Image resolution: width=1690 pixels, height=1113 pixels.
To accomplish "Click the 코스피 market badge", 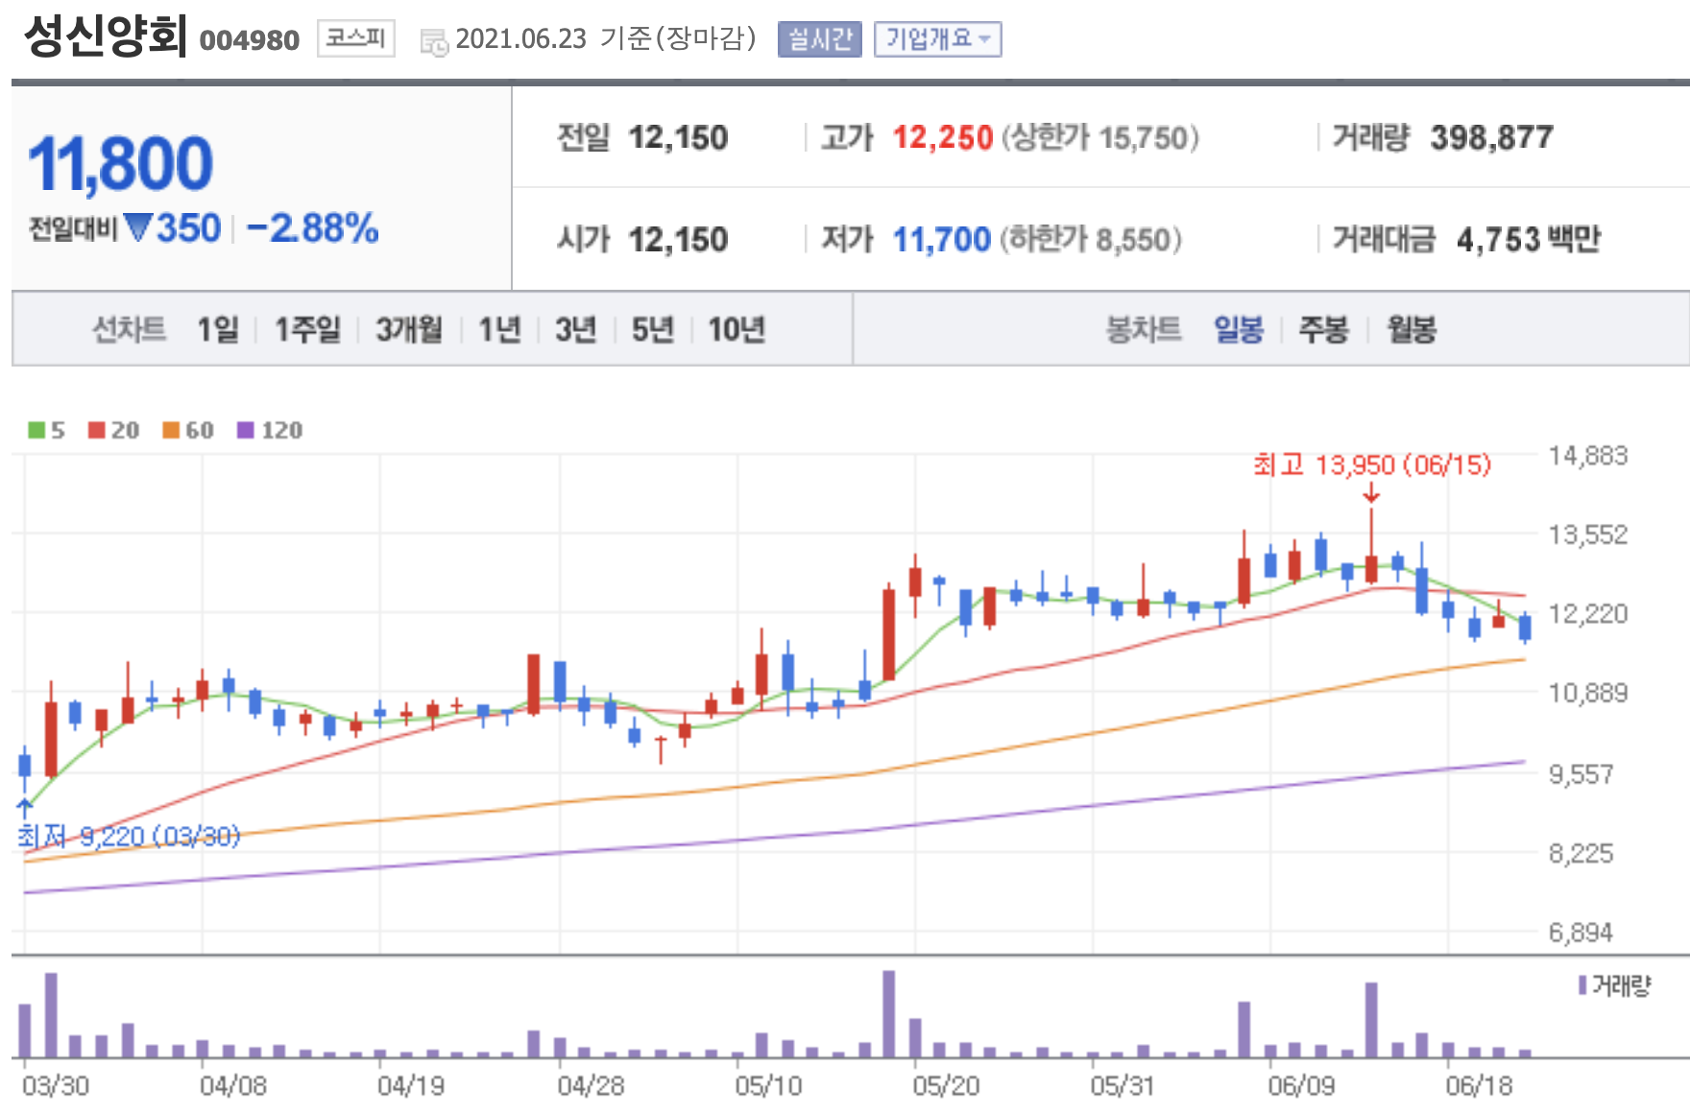I will pos(355,38).
